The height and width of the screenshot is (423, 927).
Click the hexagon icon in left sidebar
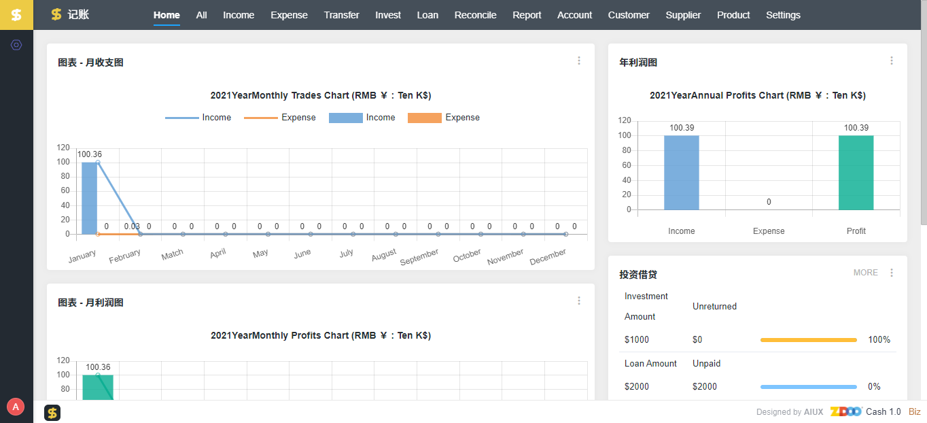click(x=16, y=45)
